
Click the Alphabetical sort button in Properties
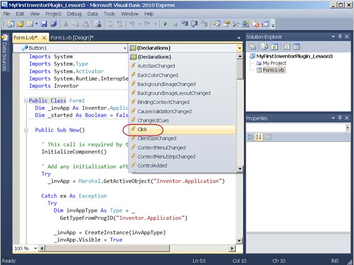(259, 137)
